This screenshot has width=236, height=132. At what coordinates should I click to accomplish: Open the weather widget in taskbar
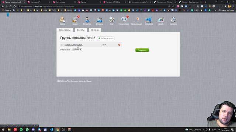pyautogui.click(x=194, y=129)
